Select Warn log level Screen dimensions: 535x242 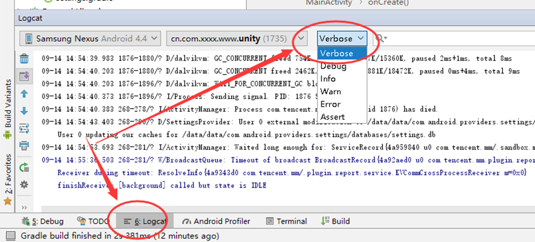(x=342, y=91)
